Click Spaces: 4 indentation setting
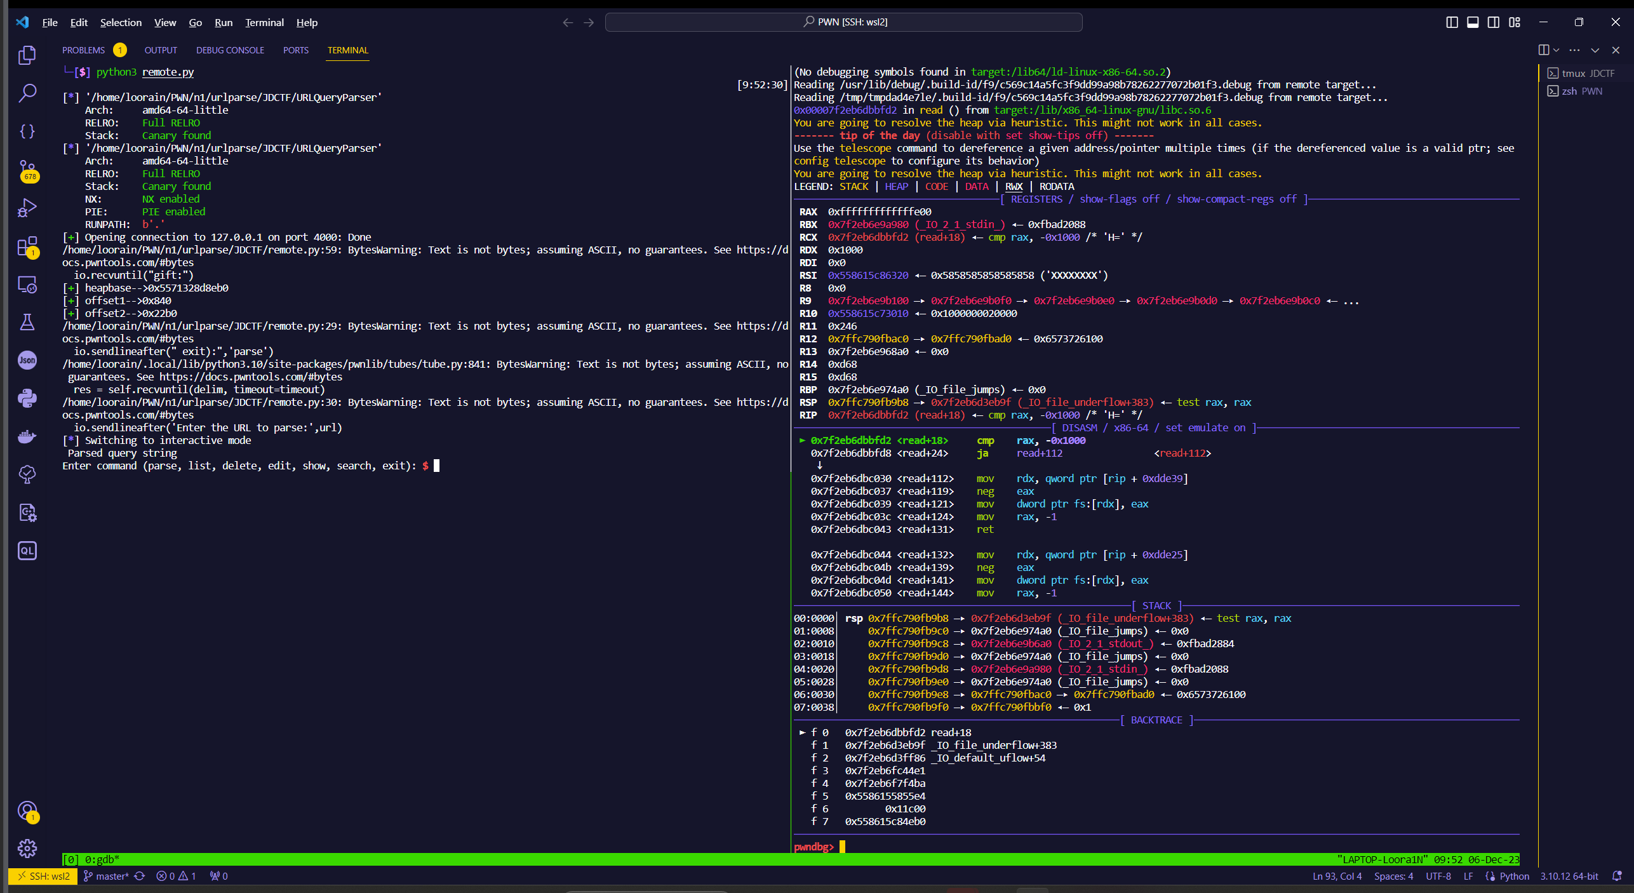Image resolution: width=1634 pixels, height=893 pixels. [x=1393, y=876]
